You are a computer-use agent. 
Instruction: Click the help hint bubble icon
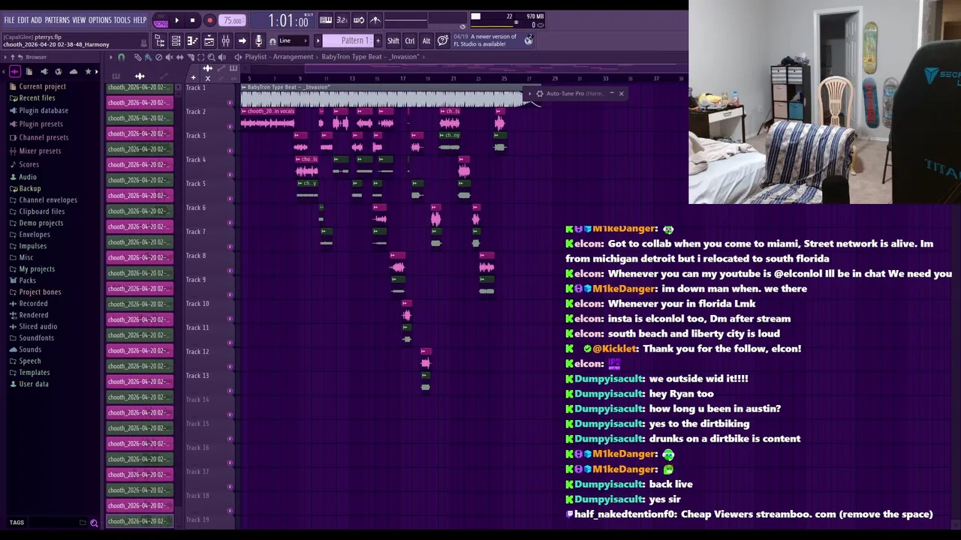point(443,40)
